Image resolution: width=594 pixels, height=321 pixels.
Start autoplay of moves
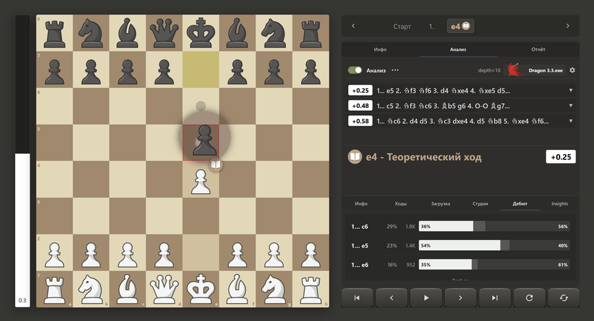(x=426, y=298)
